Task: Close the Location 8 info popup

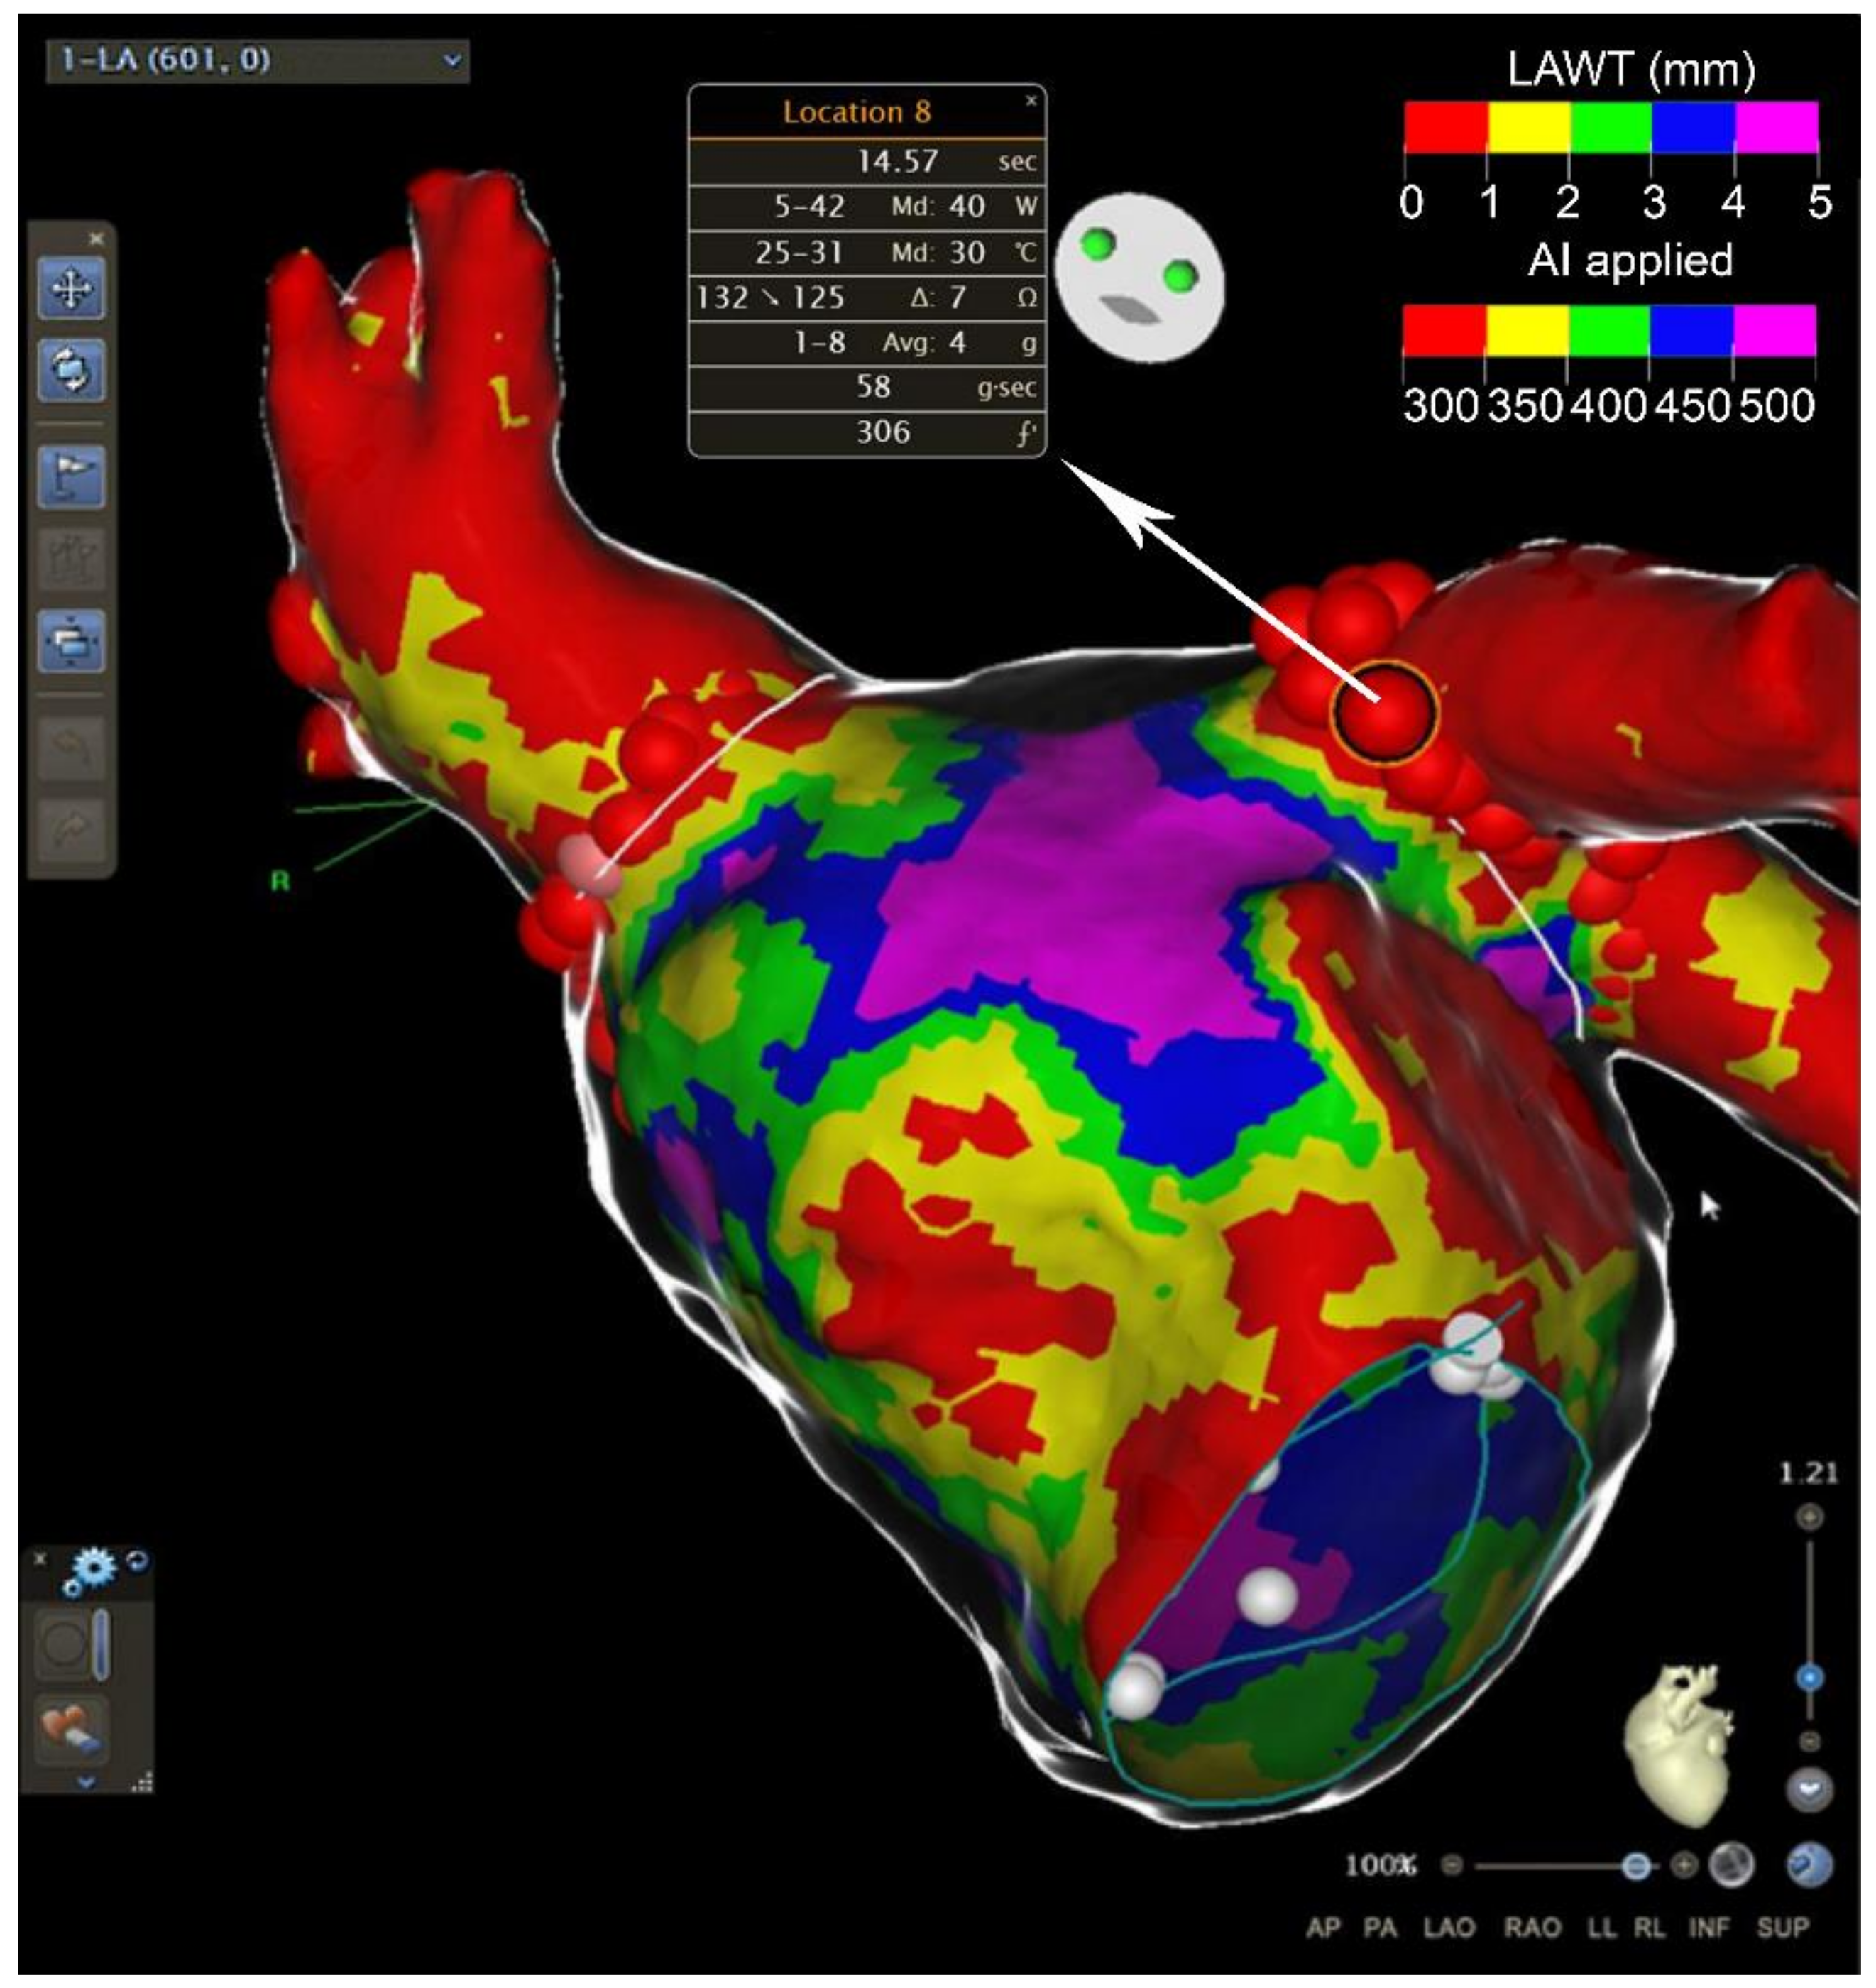Action: (x=1031, y=101)
